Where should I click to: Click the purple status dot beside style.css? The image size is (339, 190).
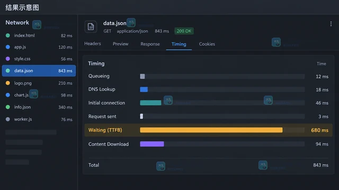click(x=8, y=59)
